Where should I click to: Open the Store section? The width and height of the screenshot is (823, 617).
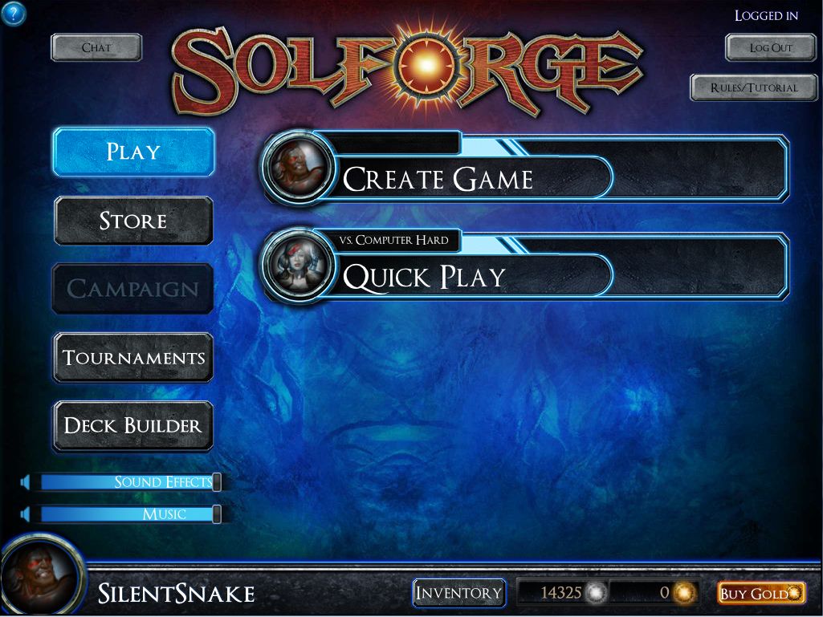coord(133,221)
